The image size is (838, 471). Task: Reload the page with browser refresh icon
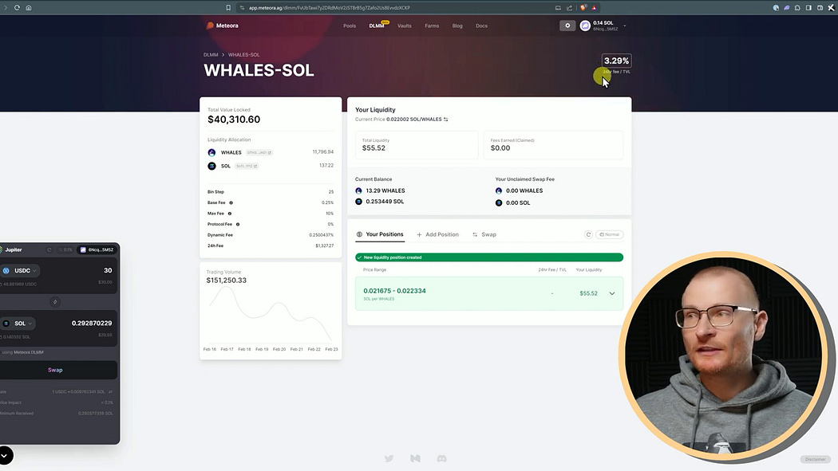pos(17,7)
